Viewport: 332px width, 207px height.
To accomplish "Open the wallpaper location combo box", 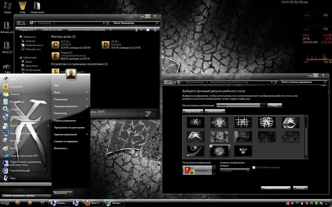I will point(241,105).
